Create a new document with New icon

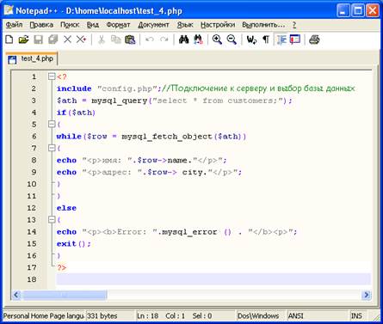pyautogui.click(x=9, y=40)
